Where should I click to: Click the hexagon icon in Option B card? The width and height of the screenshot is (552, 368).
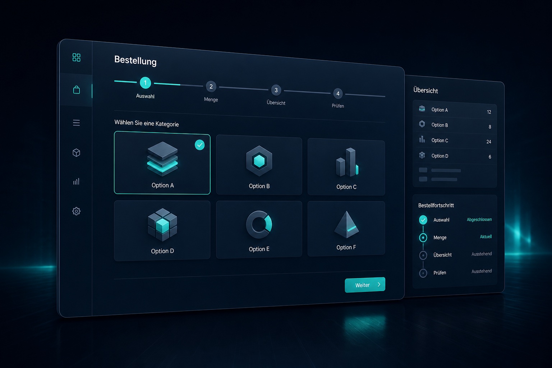(259, 161)
